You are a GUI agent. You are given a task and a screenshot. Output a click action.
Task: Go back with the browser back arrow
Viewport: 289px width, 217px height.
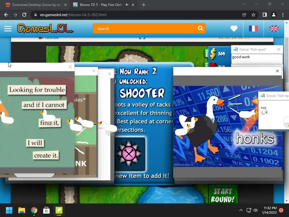coord(6,15)
